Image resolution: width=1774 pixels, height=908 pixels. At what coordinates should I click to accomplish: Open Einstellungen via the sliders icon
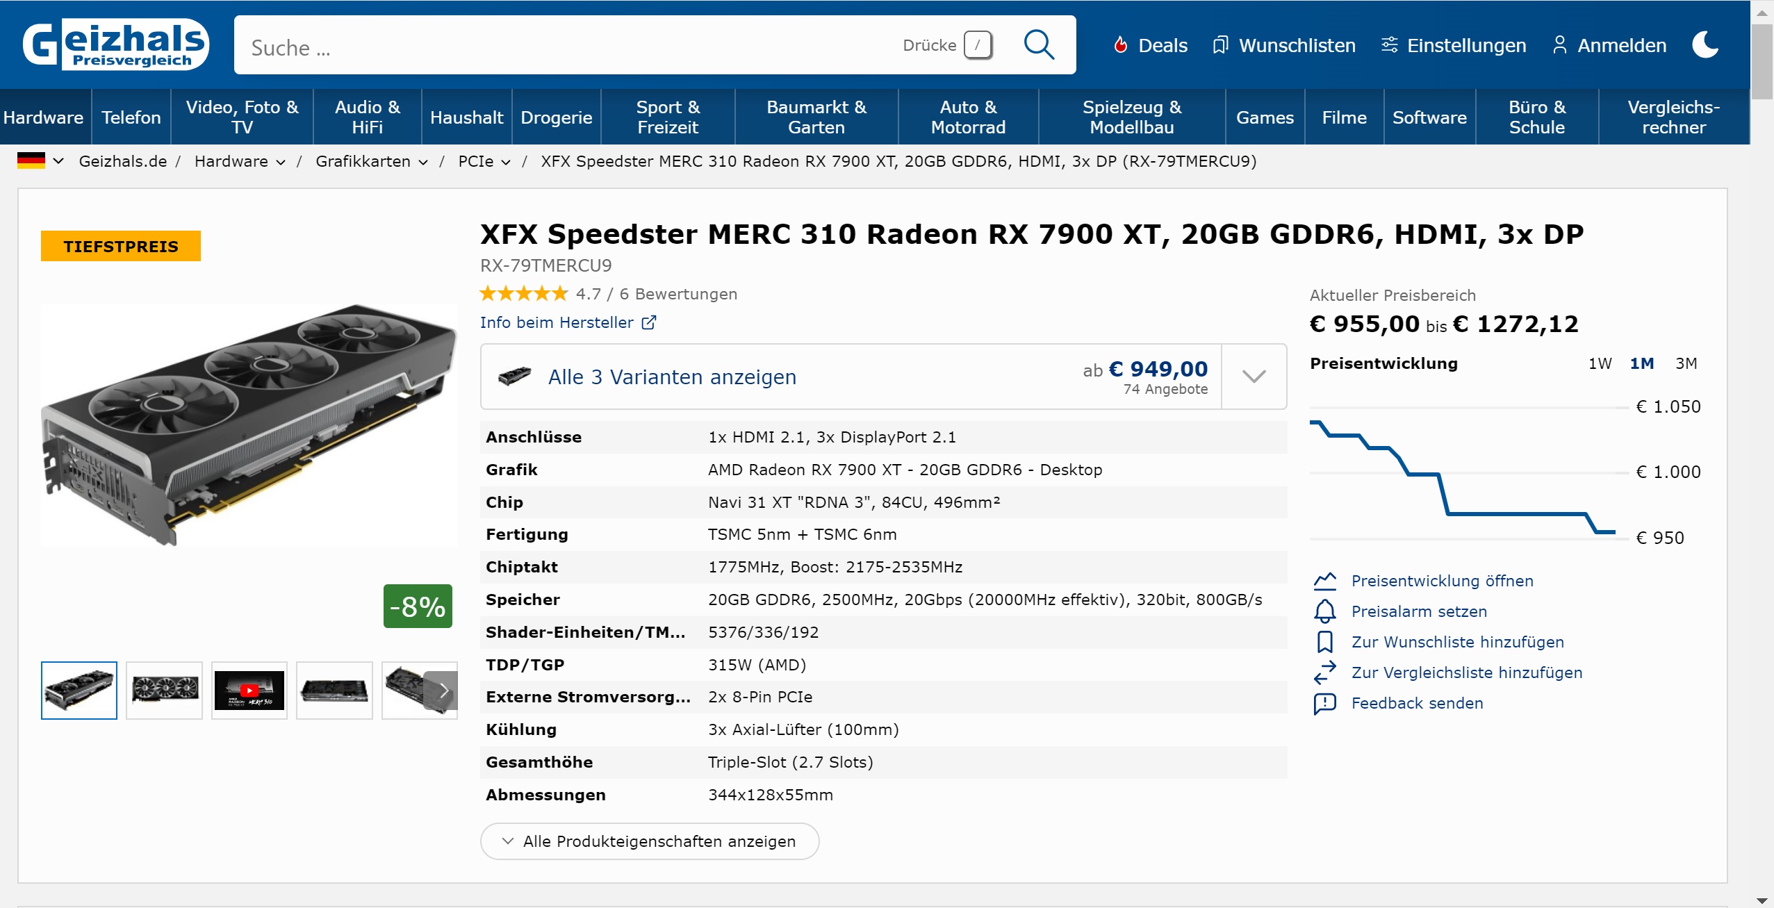[x=1389, y=45]
